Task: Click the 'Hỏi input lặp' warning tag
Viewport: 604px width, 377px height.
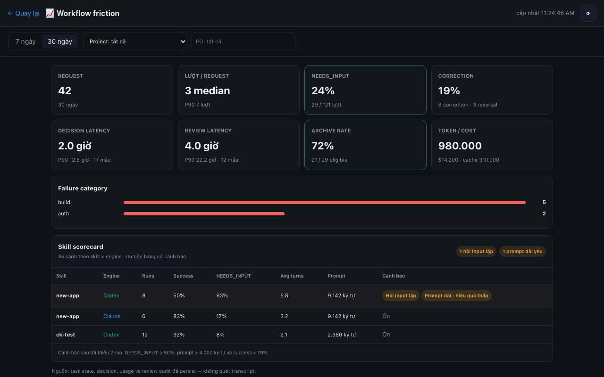Action: (x=401, y=295)
